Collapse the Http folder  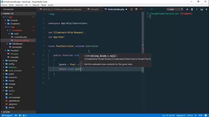coord(12,27)
